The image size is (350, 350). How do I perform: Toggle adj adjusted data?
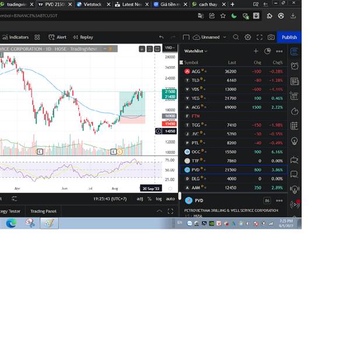point(140,199)
